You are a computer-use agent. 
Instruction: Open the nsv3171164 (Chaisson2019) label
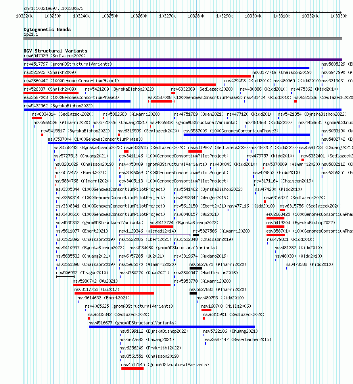point(284,181)
